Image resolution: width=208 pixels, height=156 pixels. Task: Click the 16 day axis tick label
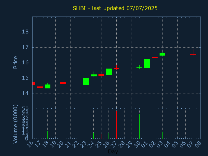click(30, 144)
